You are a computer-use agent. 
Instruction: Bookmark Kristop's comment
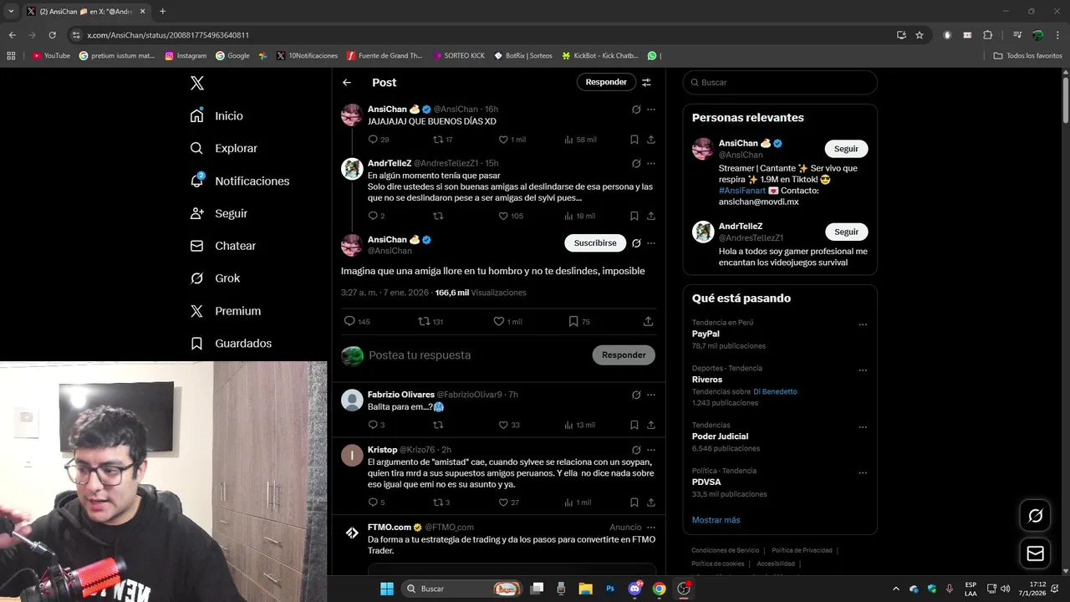[634, 503]
